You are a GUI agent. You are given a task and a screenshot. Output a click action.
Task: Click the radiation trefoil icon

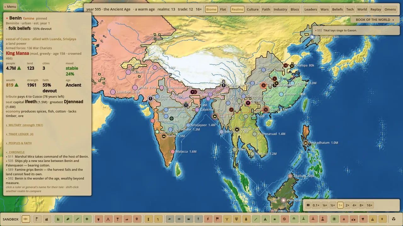click(x=394, y=219)
